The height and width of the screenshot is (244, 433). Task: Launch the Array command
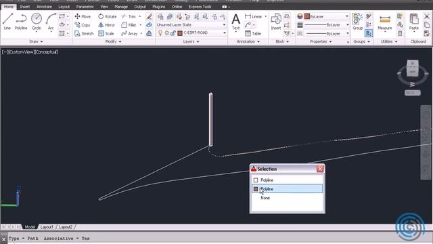129,33
